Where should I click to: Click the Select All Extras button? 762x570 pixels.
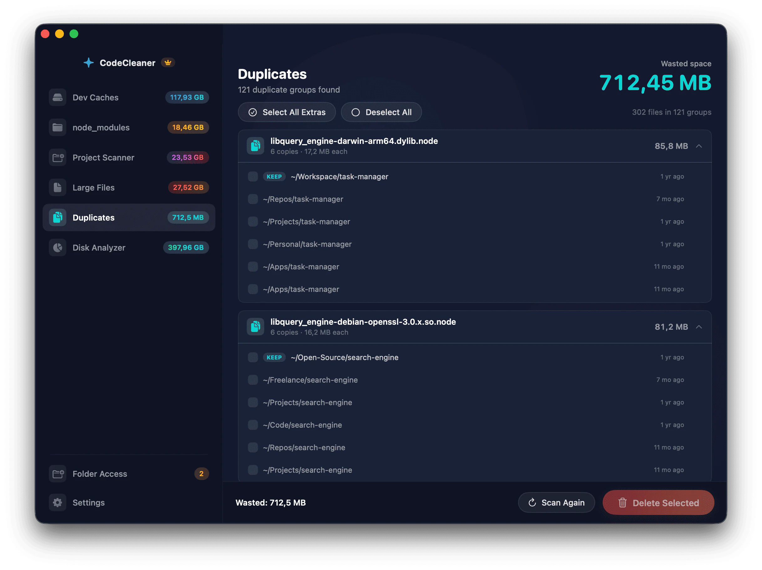pyautogui.click(x=287, y=112)
